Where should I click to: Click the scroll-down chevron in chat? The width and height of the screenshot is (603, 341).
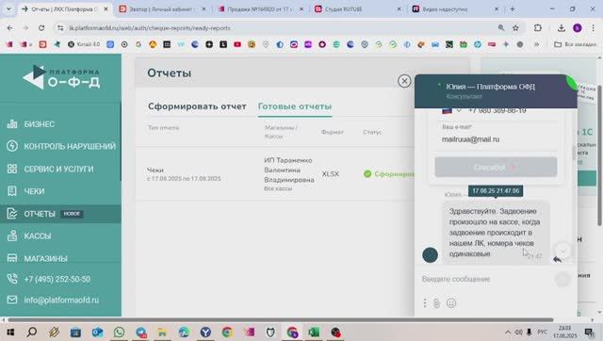[563, 251]
